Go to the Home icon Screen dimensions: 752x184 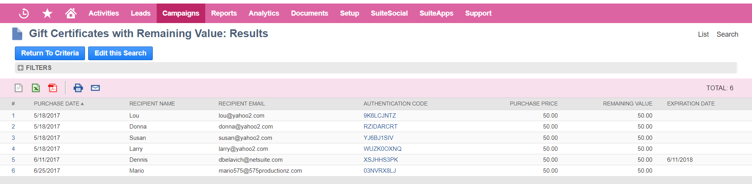[71, 13]
